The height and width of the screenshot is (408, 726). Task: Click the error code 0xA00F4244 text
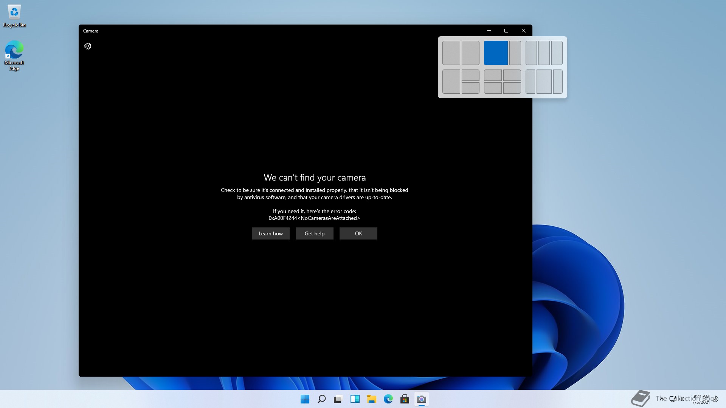click(314, 218)
